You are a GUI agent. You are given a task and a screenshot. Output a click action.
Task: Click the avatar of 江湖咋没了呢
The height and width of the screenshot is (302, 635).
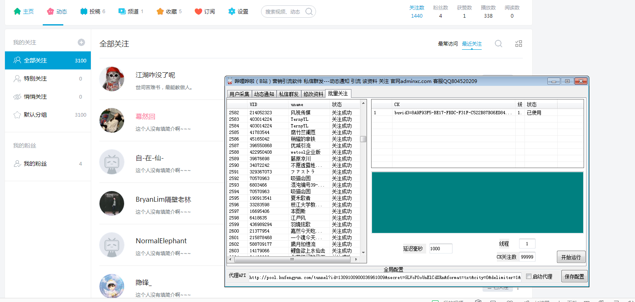tap(112, 79)
